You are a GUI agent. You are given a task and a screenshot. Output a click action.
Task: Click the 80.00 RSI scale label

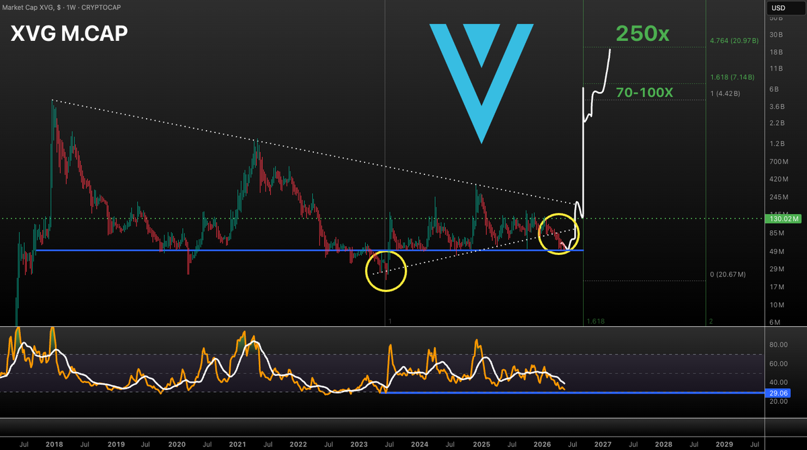click(x=779, y=344)
